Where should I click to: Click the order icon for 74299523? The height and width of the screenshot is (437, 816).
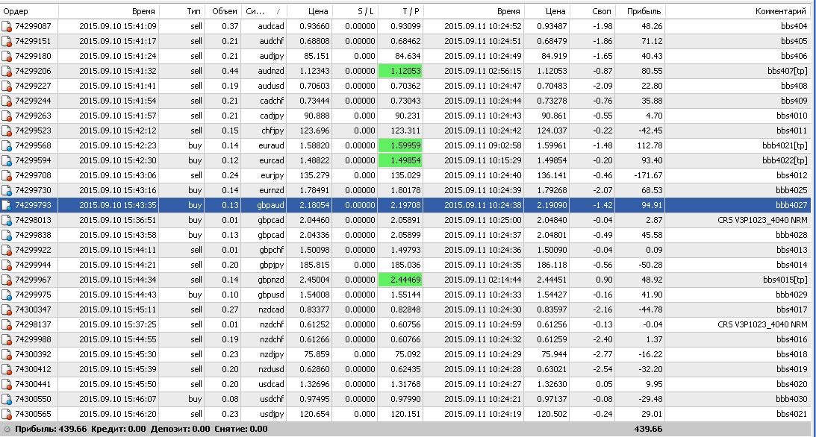coord(7,131)
